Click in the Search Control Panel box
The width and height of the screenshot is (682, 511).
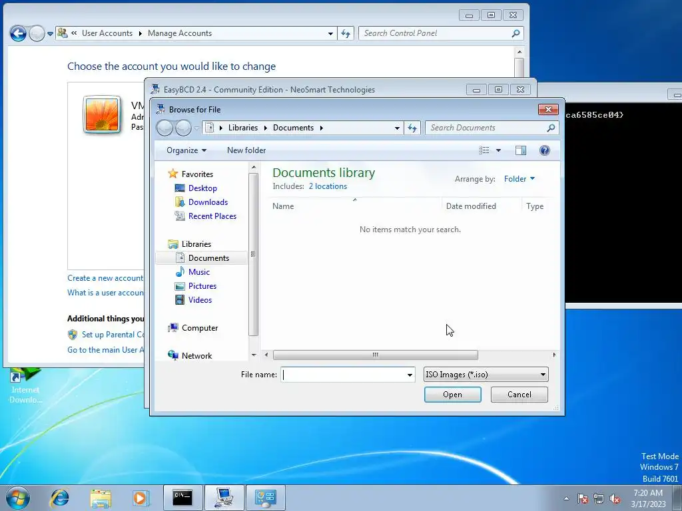coord(435,33)
